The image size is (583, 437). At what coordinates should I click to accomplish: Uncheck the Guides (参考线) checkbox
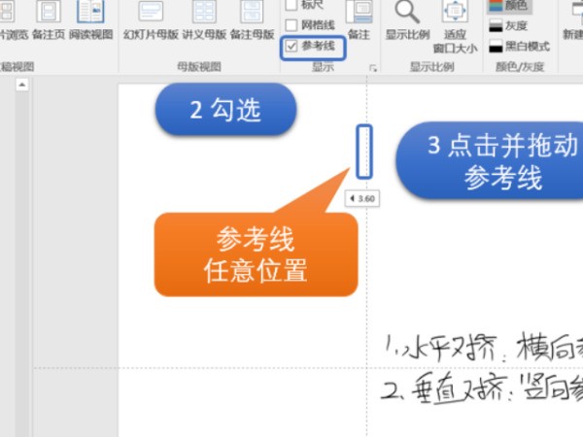click(291, 46)
